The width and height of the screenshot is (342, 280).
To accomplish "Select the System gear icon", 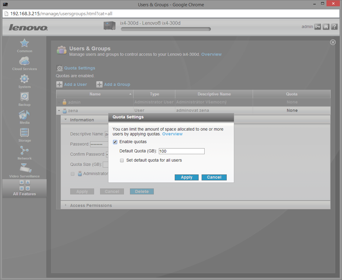I will click(24, 79).
